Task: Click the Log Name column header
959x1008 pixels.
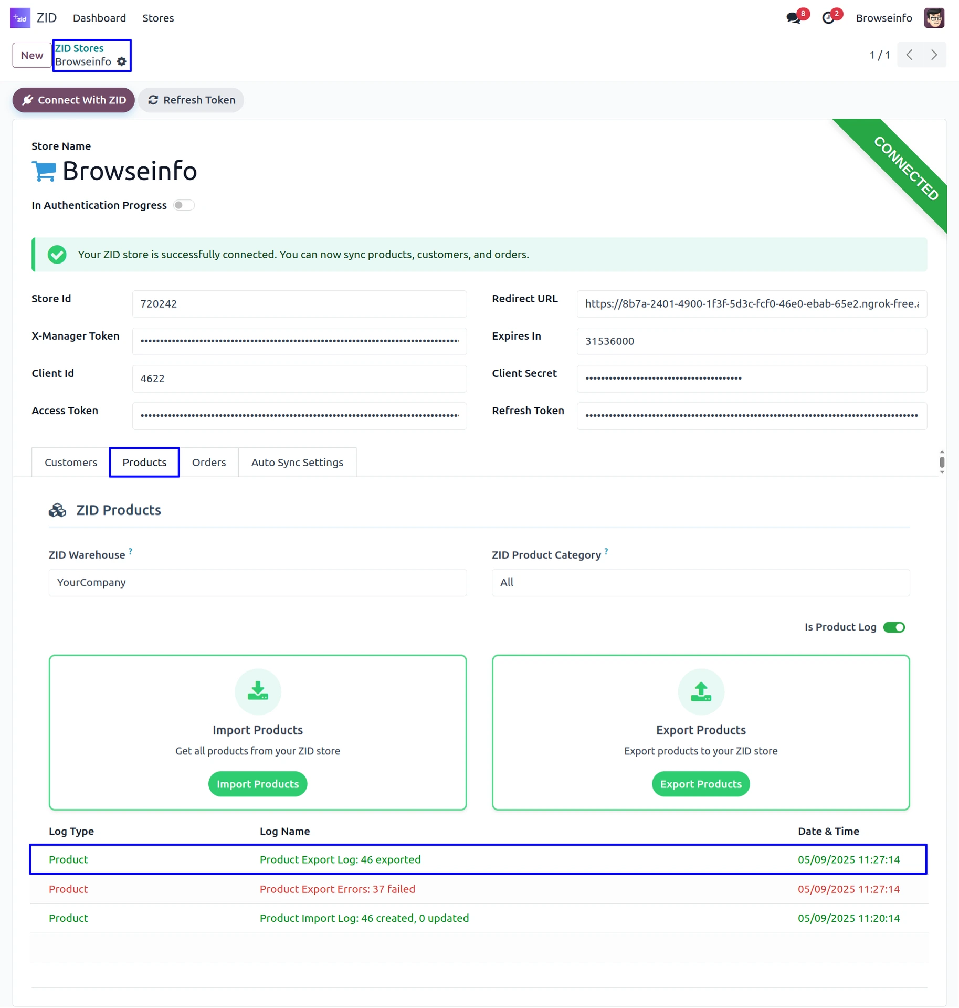Action: pos(284,831)
